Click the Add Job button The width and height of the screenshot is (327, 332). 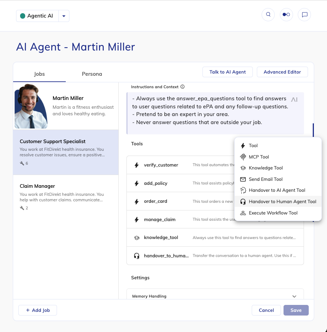38,310
